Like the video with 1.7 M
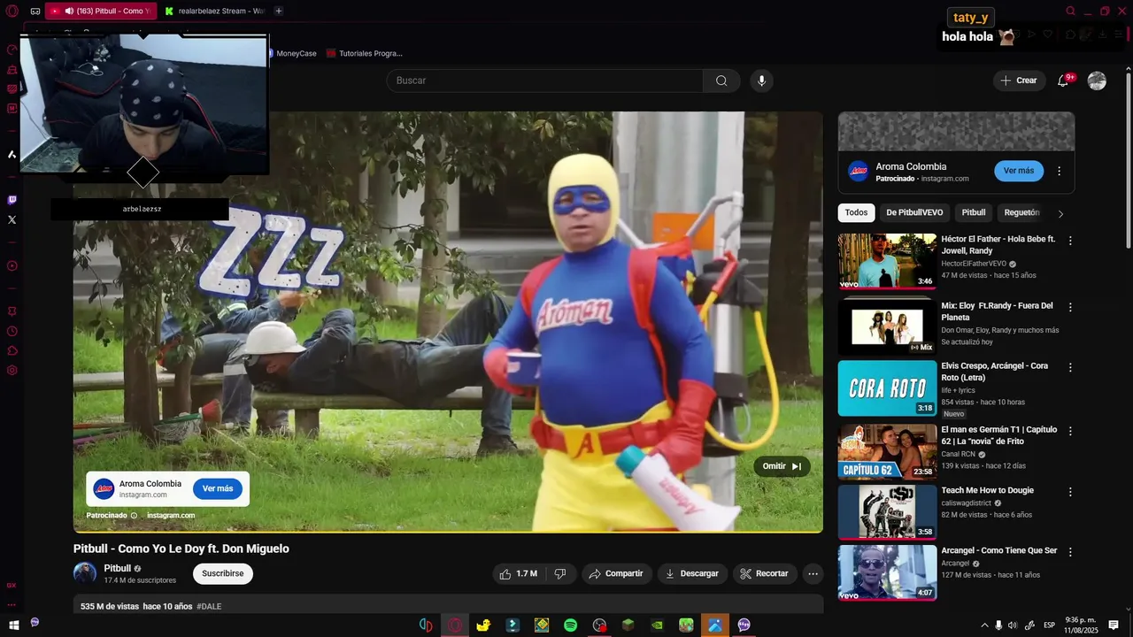The image size is (1133, 637). [519, 573]
